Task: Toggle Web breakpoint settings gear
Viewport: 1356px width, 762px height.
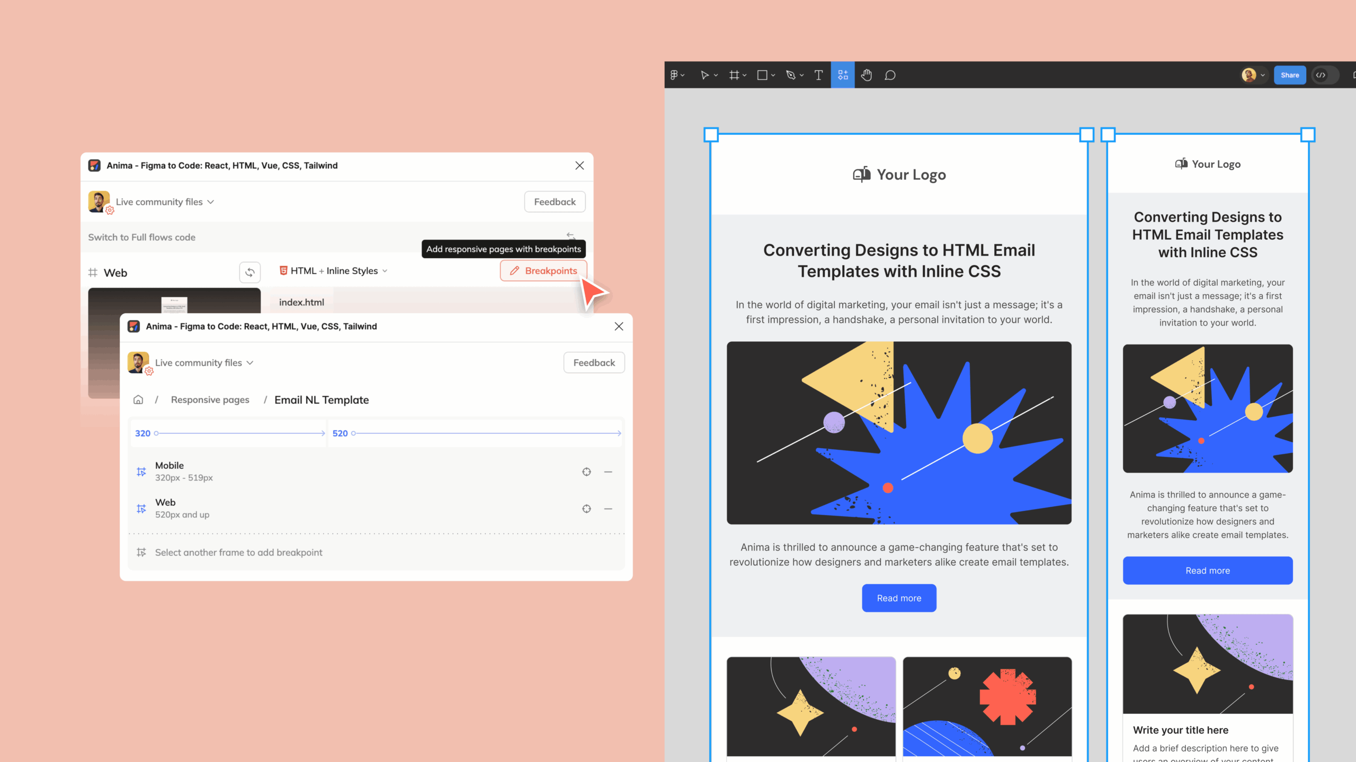Action: click(586, 508)
